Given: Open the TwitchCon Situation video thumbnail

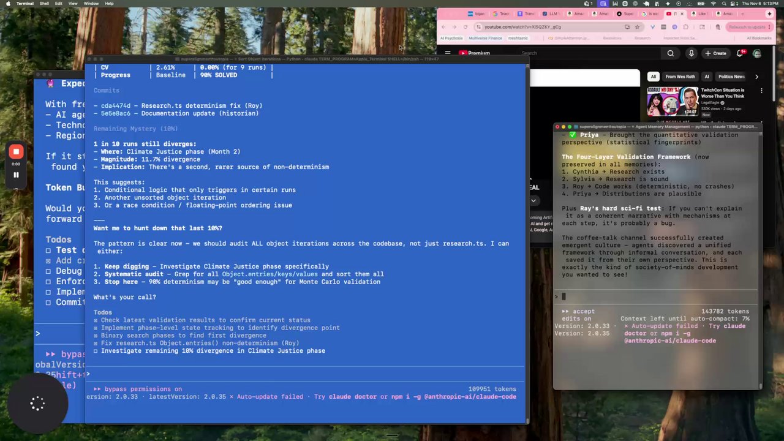Looking at the screenshot, I should tap(673, 102).
